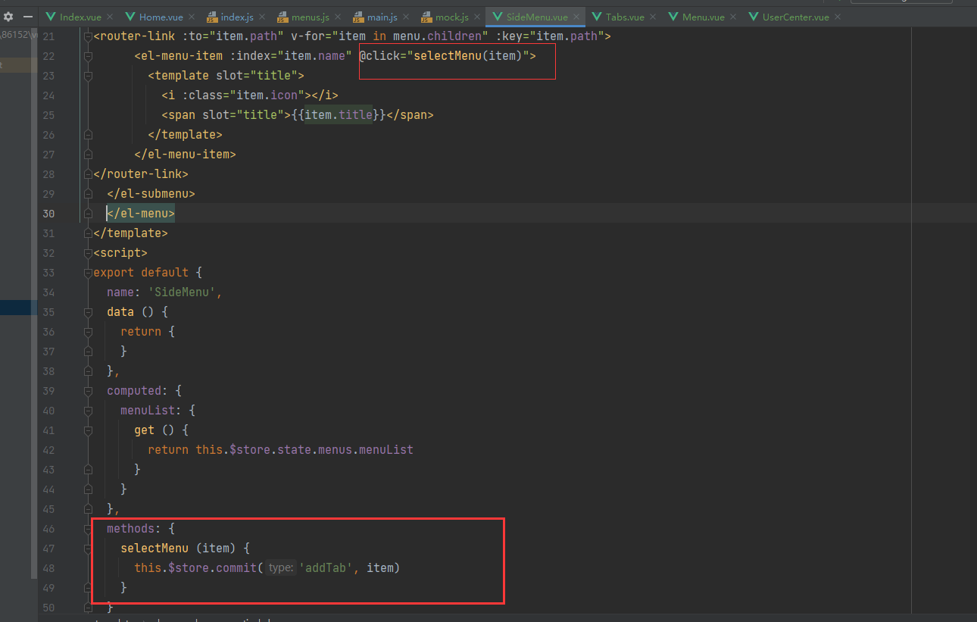Hide the project tool window with the minus icon
Image resolution: width=977 pixels, height=622 pixels.
(28, 16)
